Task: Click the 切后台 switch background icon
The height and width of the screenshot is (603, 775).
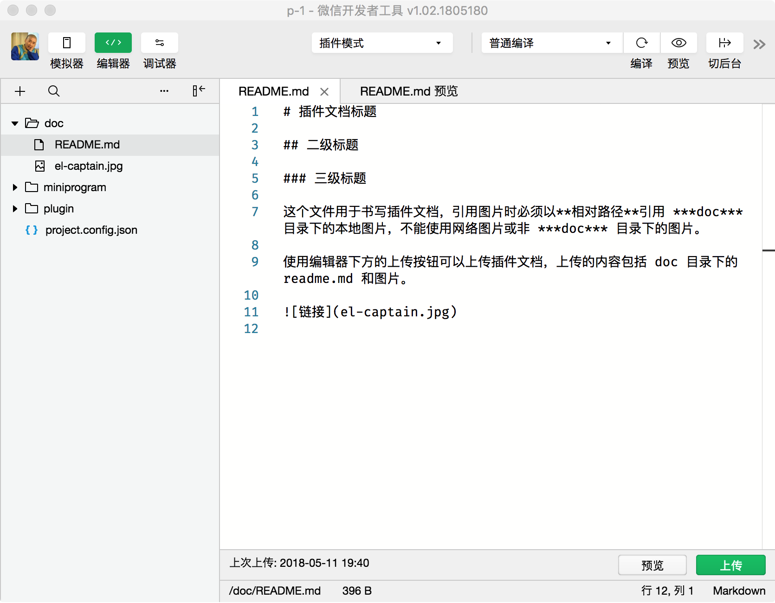Action: coord(724,43)
